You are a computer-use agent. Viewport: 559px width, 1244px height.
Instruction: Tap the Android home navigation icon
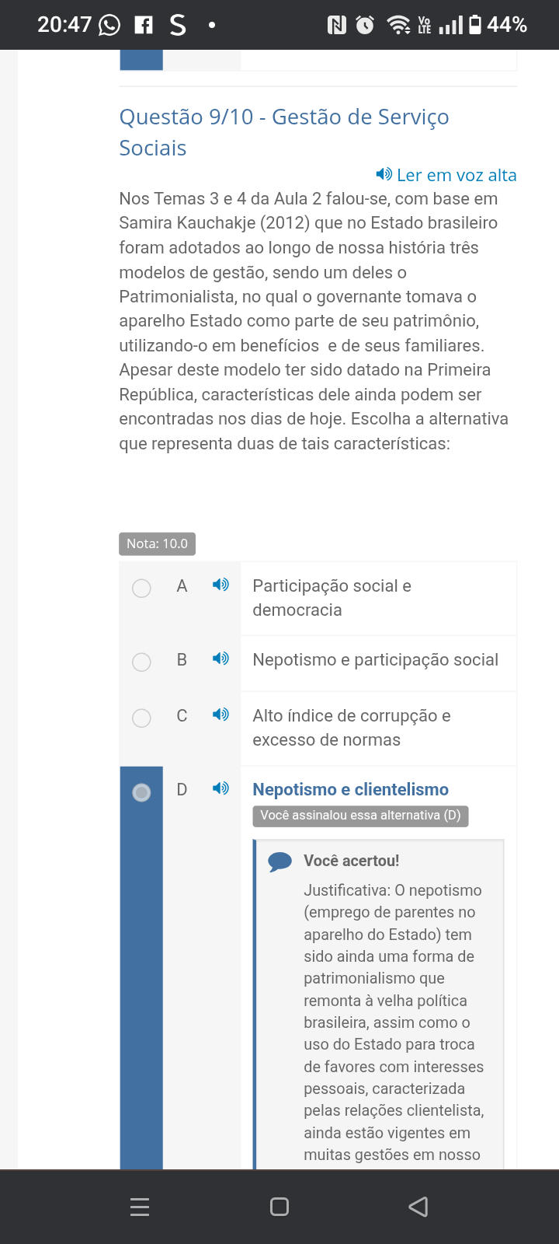click(x=279, y=1207)
